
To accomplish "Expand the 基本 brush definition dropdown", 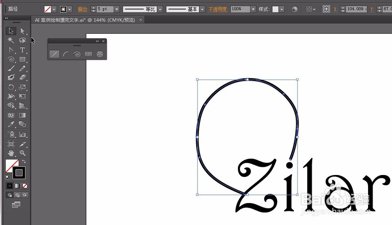I will tap(203, 9).
